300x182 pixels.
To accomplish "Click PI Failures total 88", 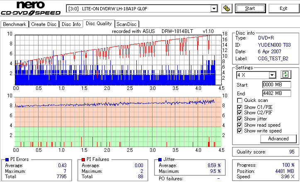I will [x=140, y=177].
